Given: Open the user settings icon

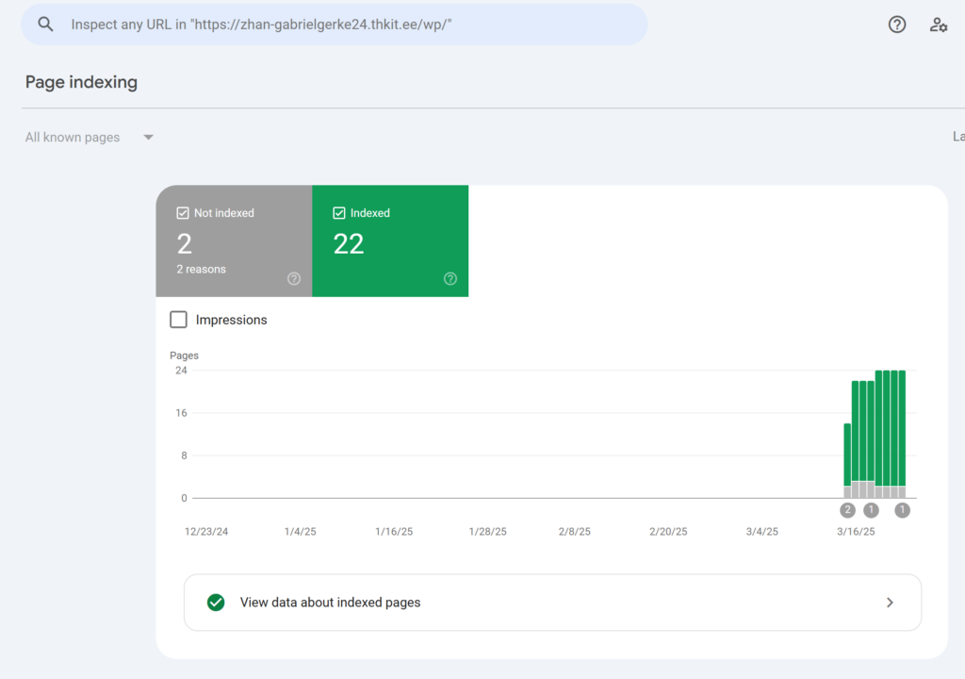Looking at the screenshot, I should [938, 25].
